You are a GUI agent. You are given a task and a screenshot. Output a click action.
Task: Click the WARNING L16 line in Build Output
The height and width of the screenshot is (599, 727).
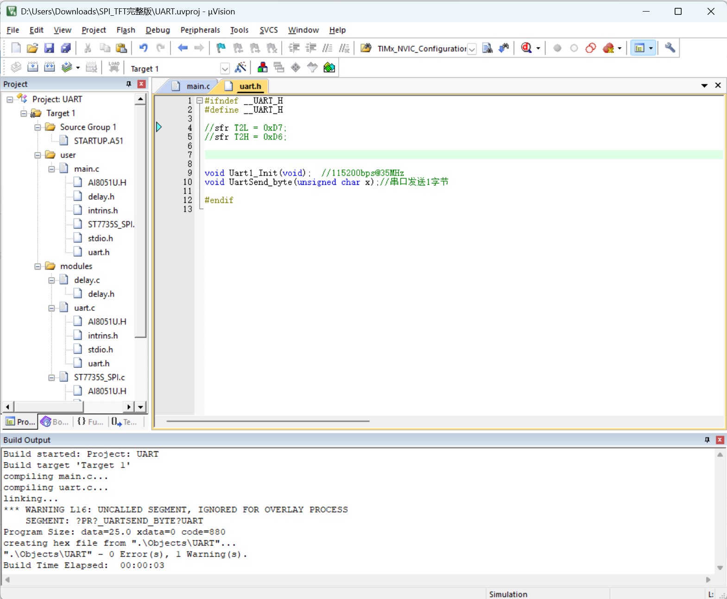click(176, 510)
